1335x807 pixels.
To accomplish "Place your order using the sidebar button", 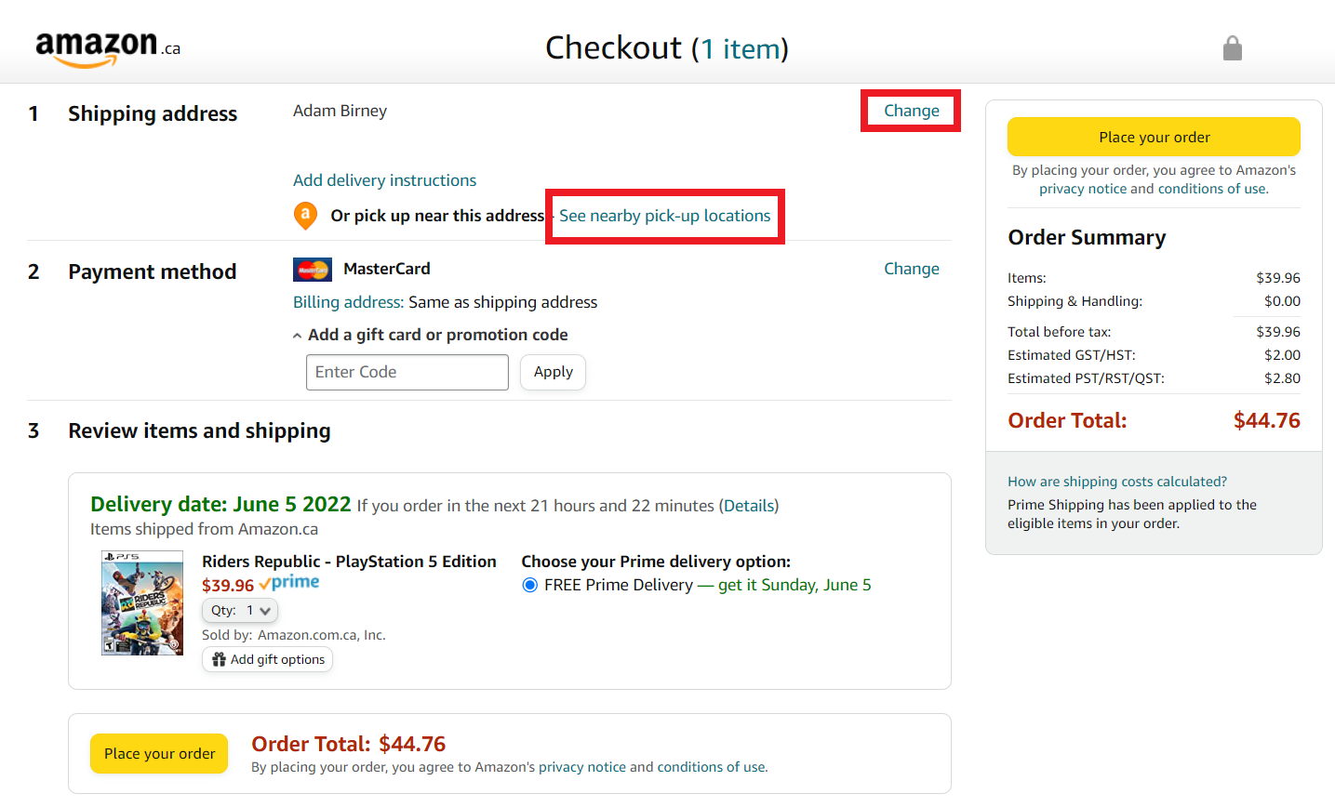I will [1154, 137].
